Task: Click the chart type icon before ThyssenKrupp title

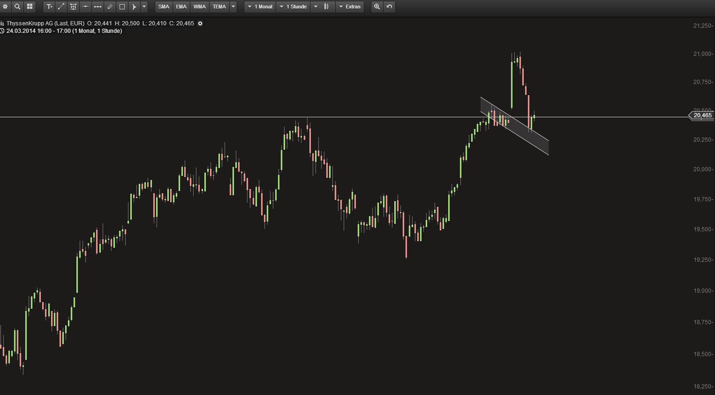Action: [2, 23]
